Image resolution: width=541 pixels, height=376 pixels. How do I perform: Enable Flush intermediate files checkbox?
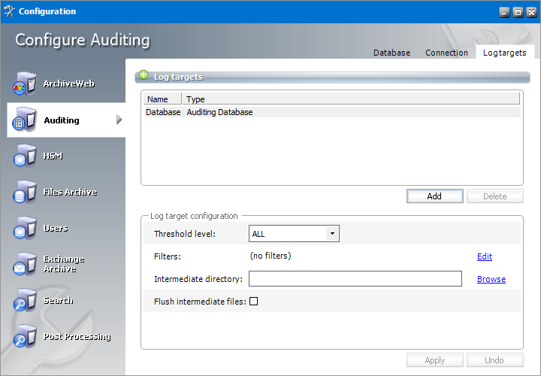[x=253, y=302]
